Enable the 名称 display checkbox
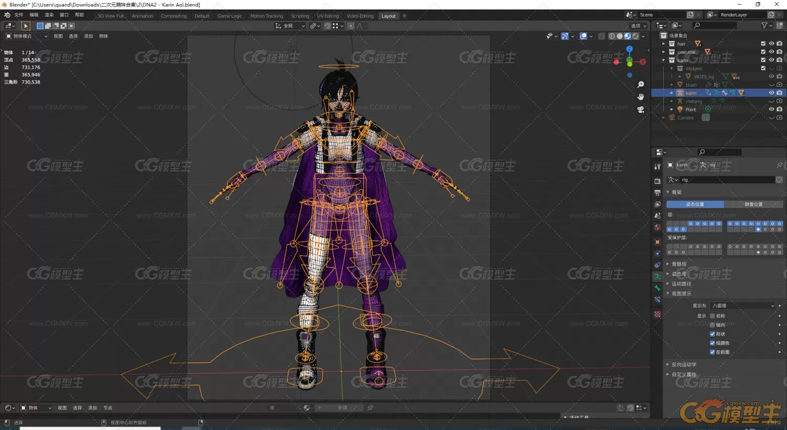The height and width of the screenshot is (430, 787). [x=712, y=316]
